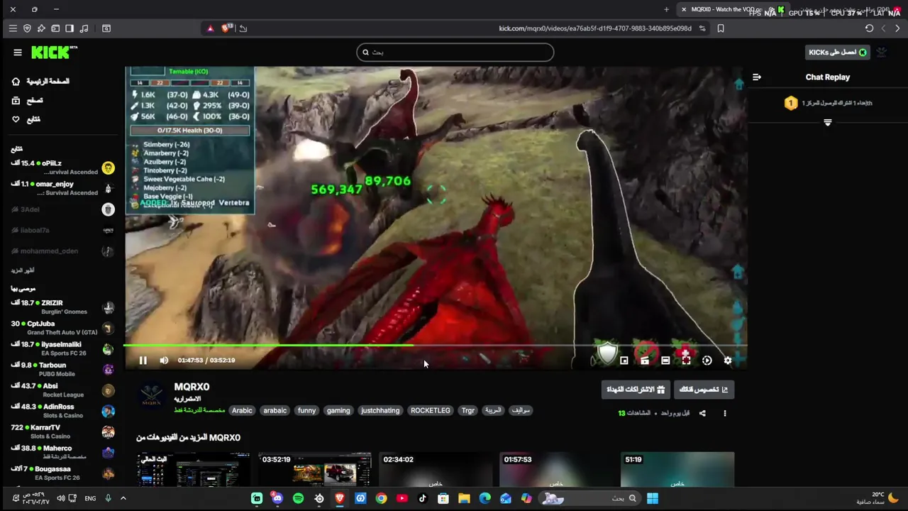Screen dimensions: 908x511
Task: Share the video via share icon
Action: click(702, 413)
